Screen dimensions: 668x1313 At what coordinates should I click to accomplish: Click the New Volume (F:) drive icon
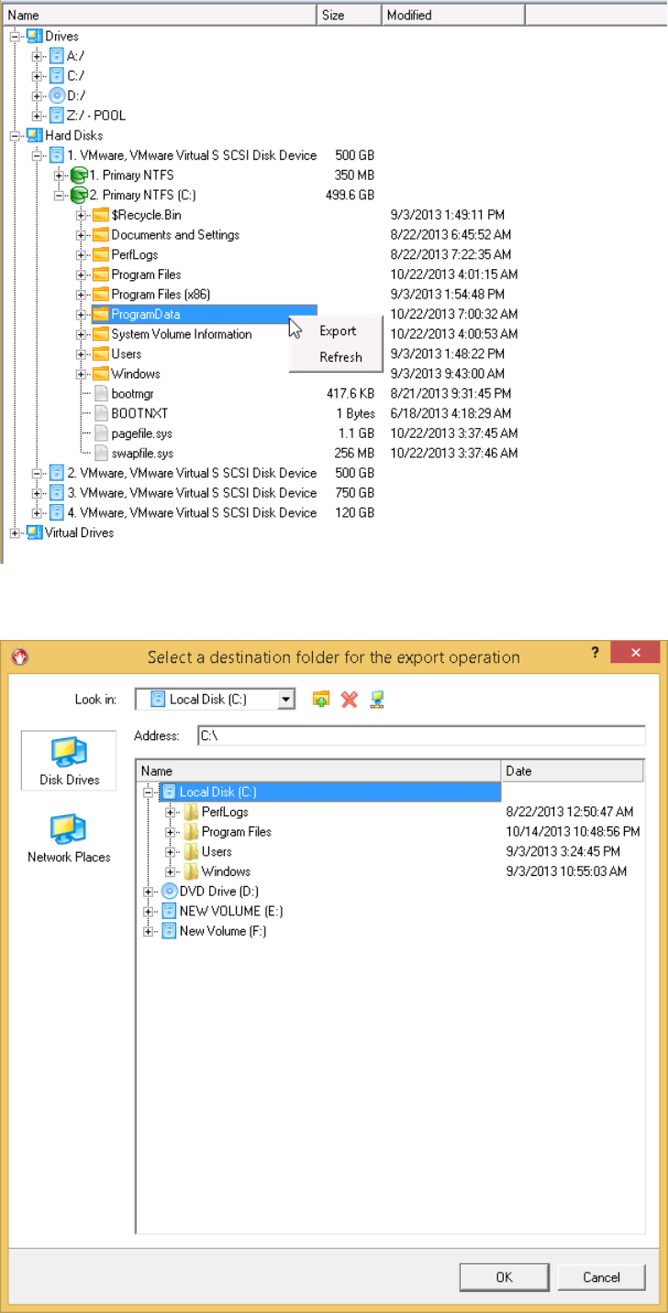[x=169, y=930]
